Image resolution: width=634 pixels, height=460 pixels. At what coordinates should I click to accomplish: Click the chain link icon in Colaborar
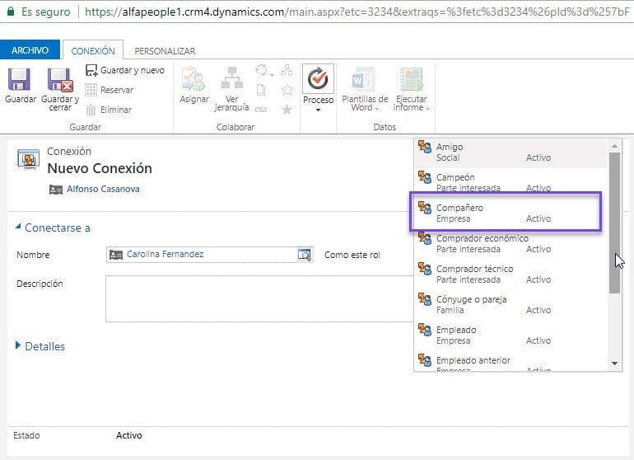click(261, 110)
